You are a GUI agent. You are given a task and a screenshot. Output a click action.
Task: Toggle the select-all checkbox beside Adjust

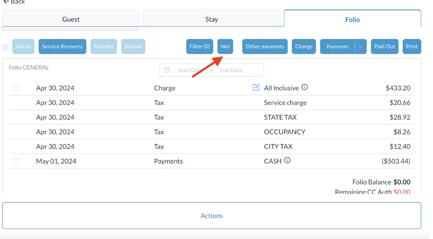5,47
